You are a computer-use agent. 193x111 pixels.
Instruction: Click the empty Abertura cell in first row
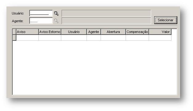pos(113,38)
